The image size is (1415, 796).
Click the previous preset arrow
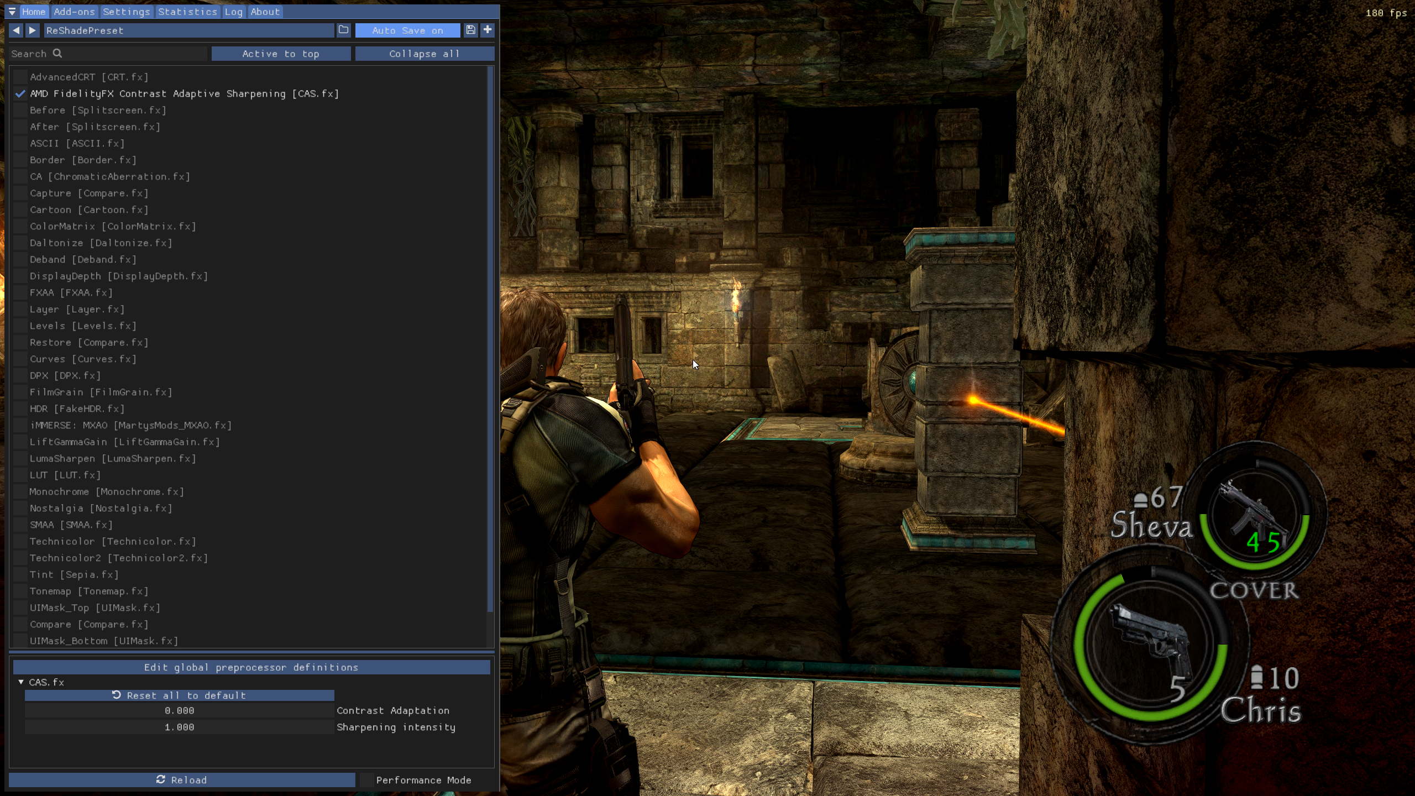coord(16,30)
